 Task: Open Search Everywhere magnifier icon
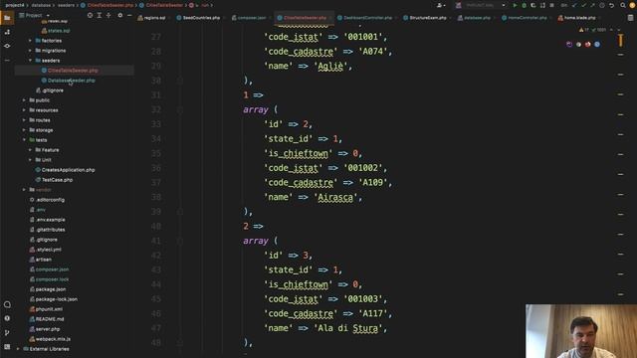click(623, 5)
